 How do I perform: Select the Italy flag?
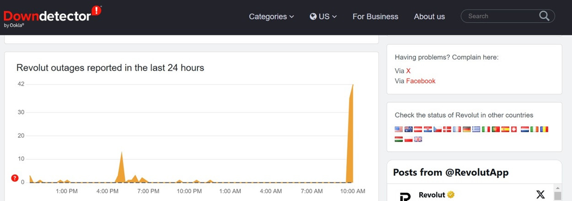(486, 129)
